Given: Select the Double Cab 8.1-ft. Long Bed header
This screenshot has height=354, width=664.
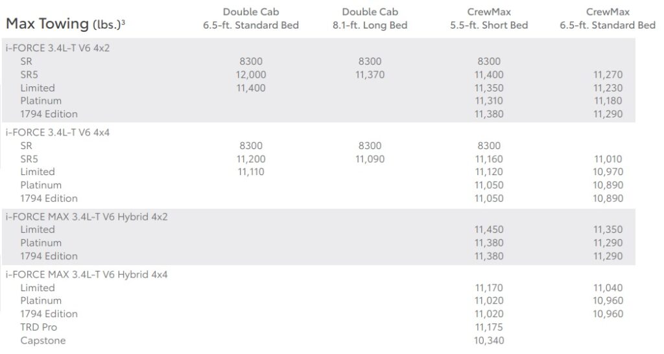Looking at the screenshot, I should point(370,19).
